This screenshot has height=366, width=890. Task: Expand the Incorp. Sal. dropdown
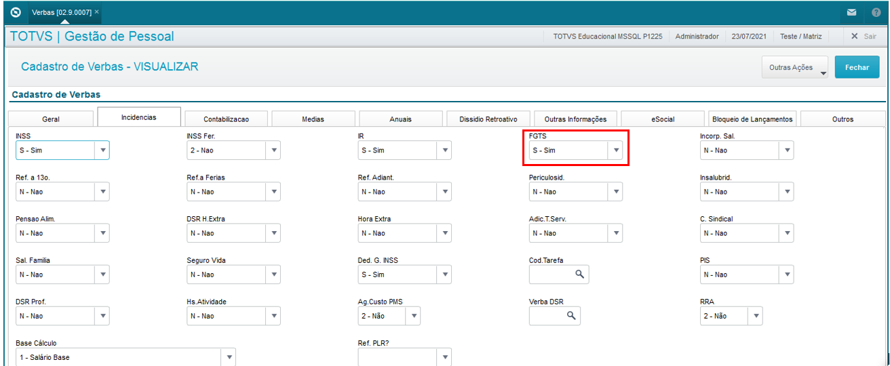(x=787, y=150)
